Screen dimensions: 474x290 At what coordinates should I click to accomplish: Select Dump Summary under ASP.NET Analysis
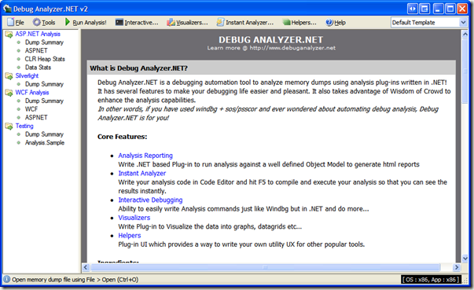coord(44,42)
